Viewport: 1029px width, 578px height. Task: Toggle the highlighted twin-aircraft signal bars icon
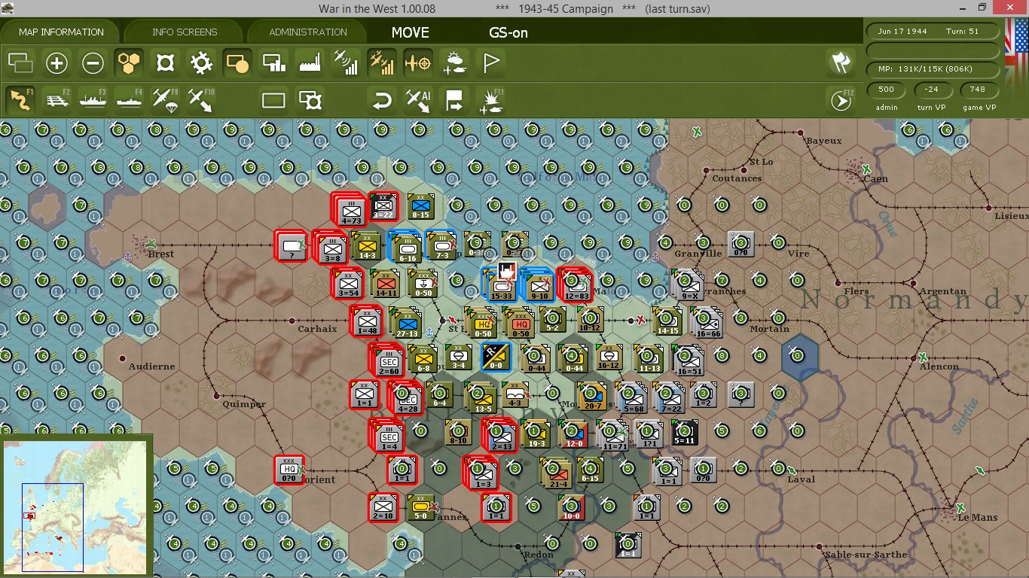pos(382,63)
